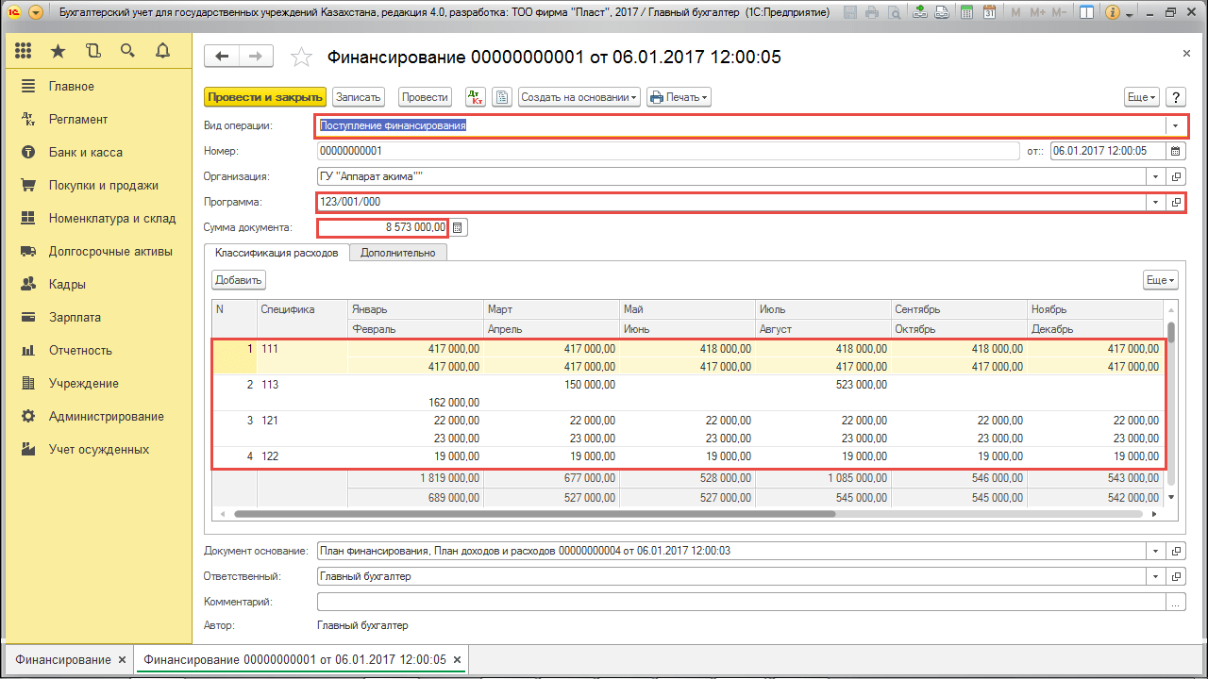Viewport: 1208px width, 679px height.
Task: Click into the Комментарий input field
Action: tap(741, 602)
